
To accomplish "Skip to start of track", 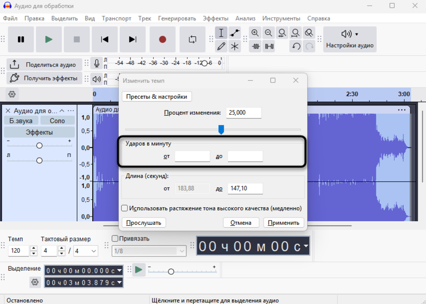I will click(104, 39).
